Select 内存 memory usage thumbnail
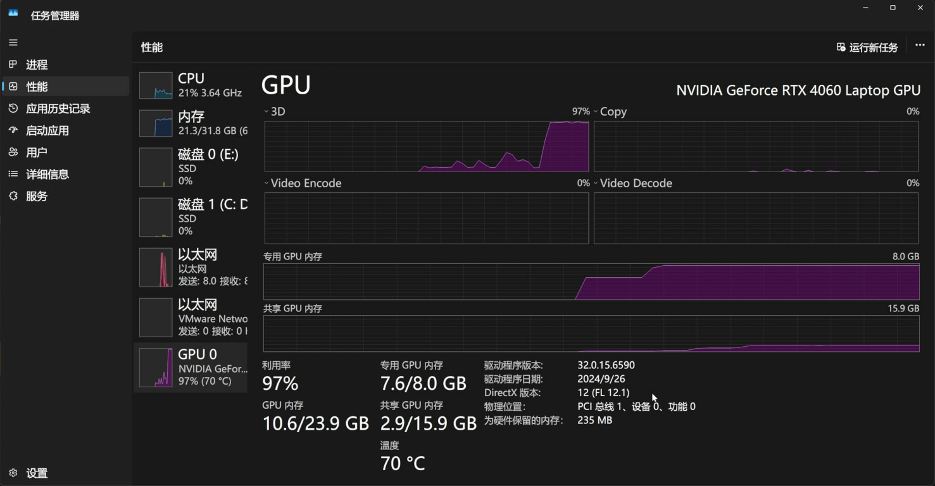This screenshot has height=486, width=935. coord(156,123)
